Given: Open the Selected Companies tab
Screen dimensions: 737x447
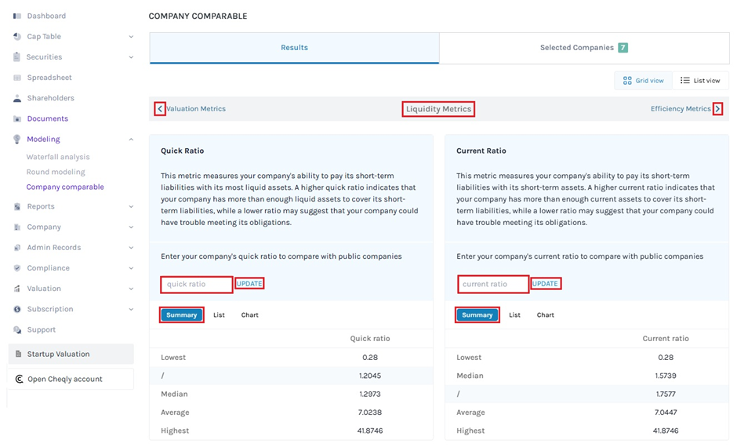Looking at the screenshot, I should [583, 48].
